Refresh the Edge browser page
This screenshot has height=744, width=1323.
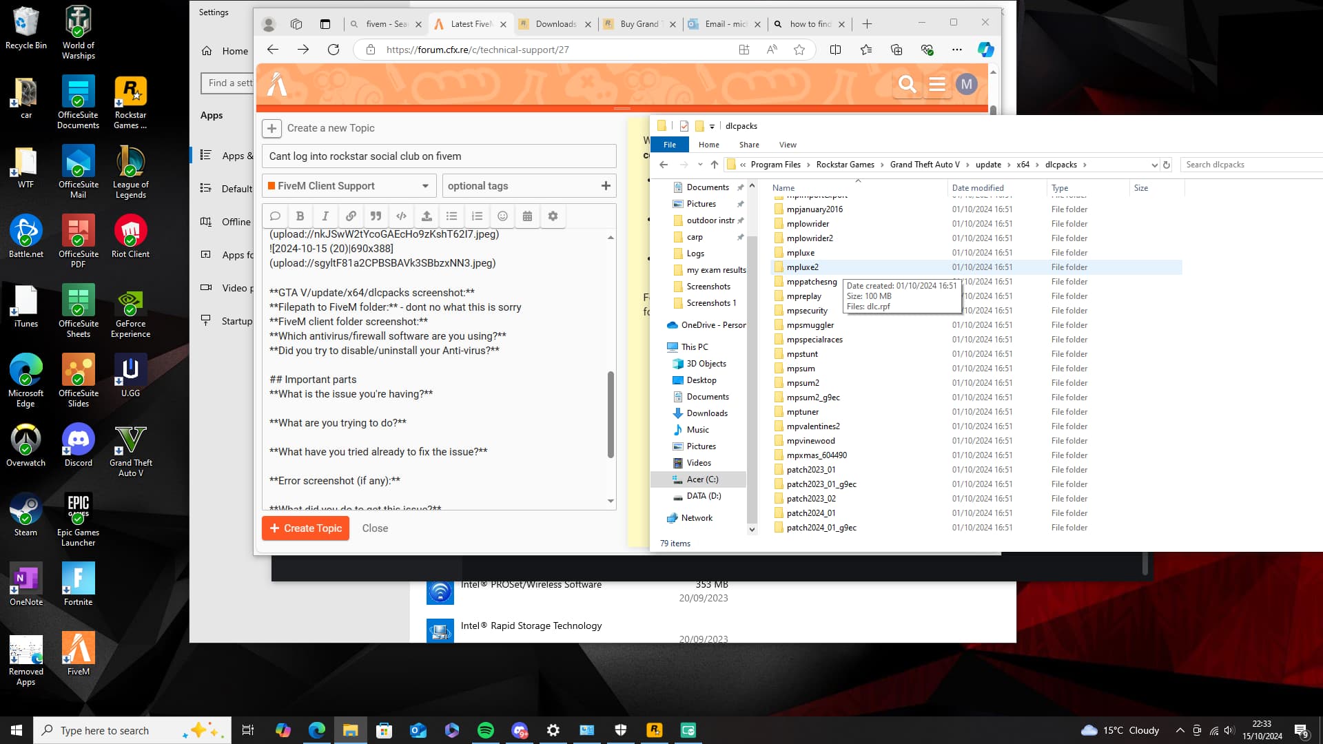click(334, 50)
